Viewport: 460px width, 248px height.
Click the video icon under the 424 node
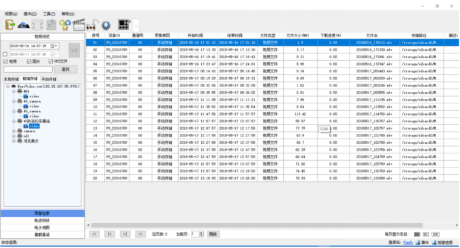coord(26,97)
